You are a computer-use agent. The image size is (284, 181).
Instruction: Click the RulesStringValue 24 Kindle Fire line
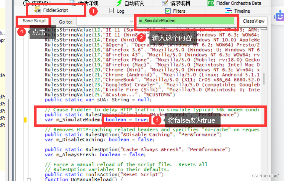tap(152, 90)
